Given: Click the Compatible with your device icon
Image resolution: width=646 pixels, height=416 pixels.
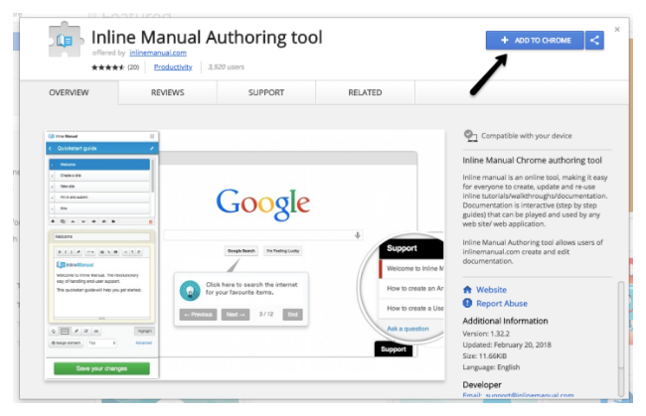Looking at the screenshot, I should coord(470,135).
